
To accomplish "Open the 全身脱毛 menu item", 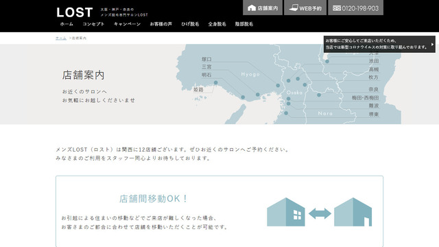I will tap(217, 24).
